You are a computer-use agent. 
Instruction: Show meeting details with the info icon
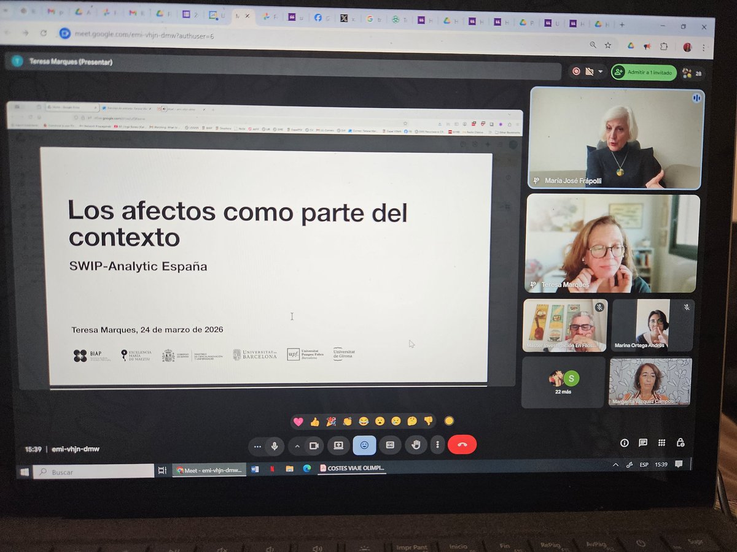click(625, 442)
